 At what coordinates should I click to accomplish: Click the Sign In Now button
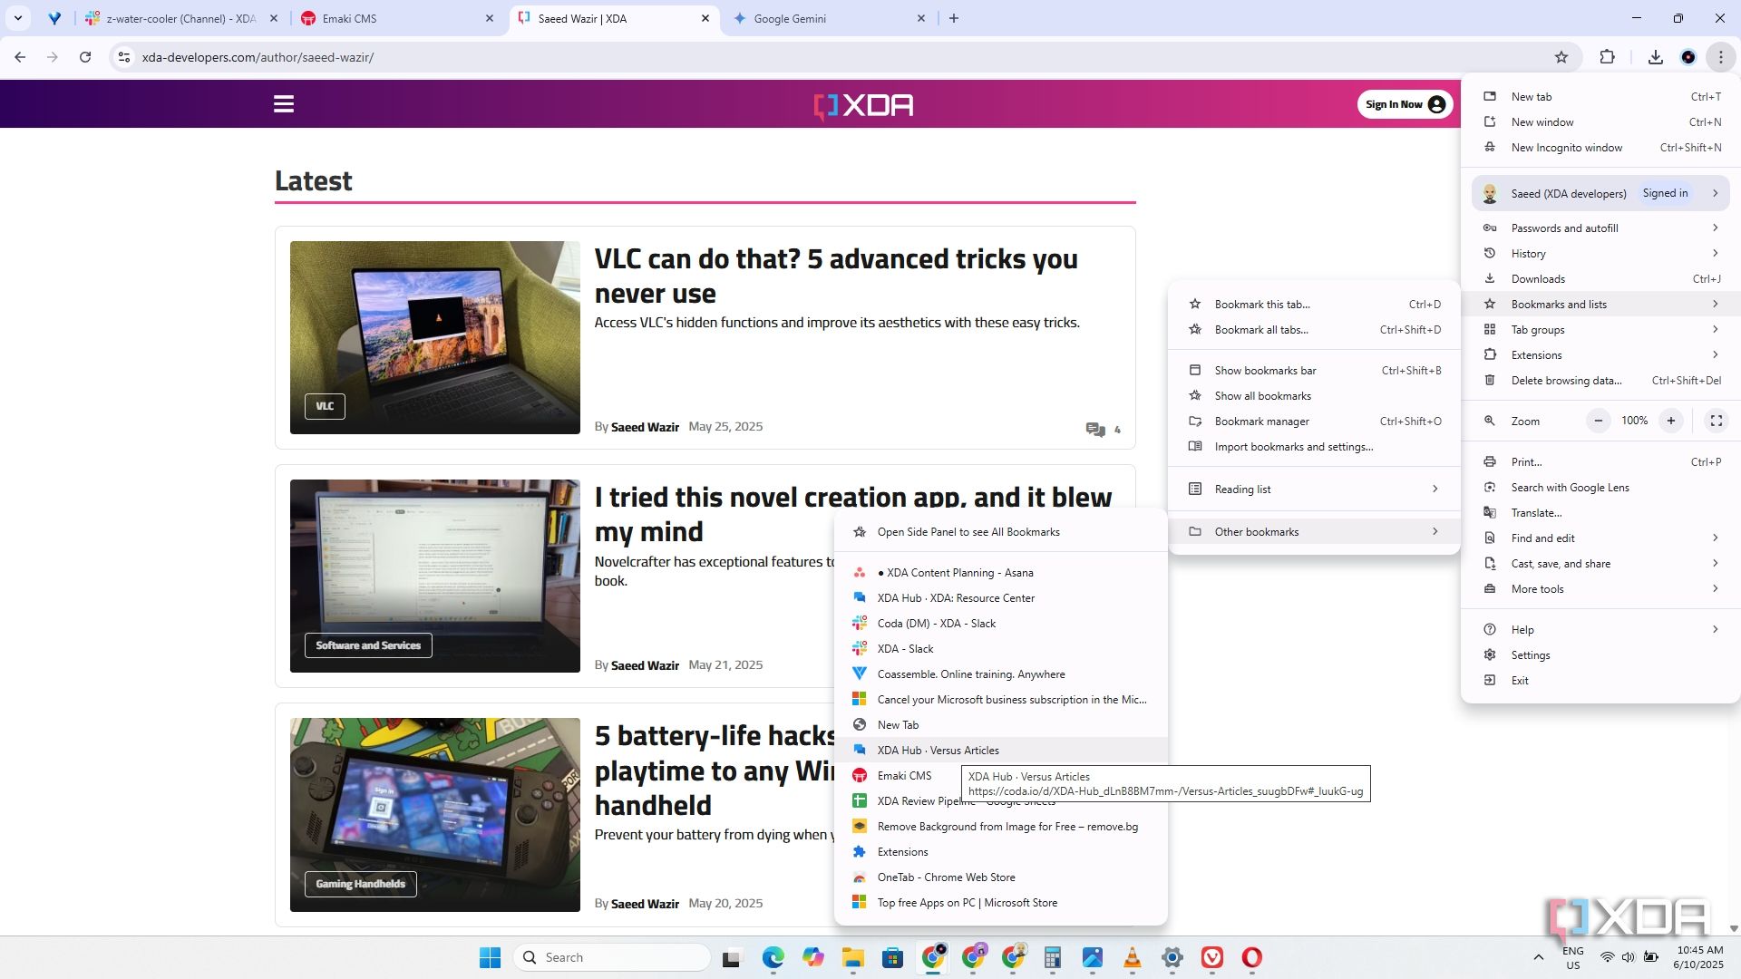pos(1404,104)
